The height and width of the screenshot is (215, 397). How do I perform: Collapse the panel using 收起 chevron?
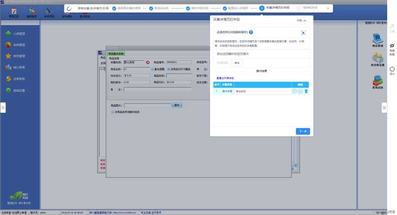pos(302,20)
